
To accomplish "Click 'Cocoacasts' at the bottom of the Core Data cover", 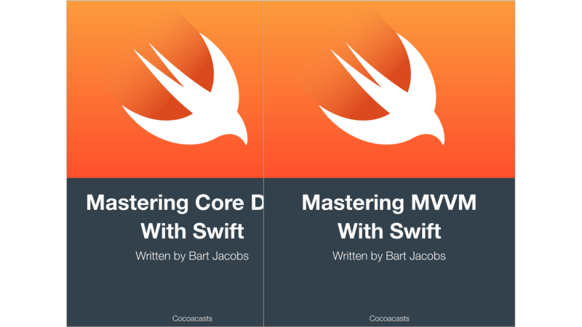I will coord(192,318).
